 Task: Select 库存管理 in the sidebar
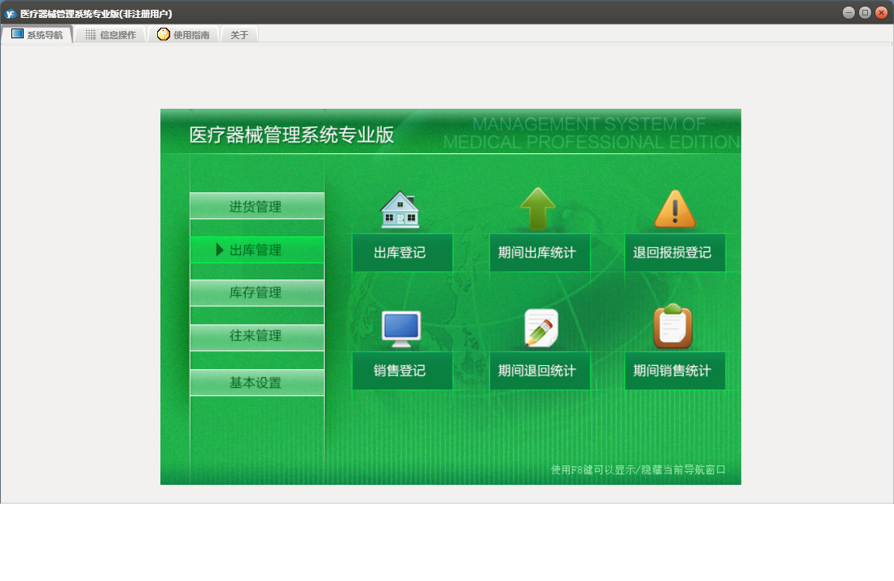point(256,293)
